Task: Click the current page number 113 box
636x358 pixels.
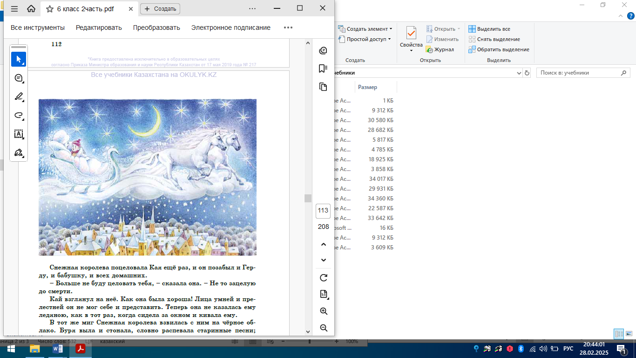Action: click(323, 210)
